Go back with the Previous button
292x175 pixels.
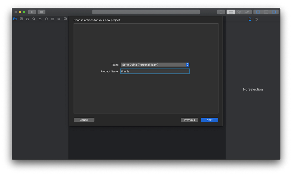click(x=189, y=120)
